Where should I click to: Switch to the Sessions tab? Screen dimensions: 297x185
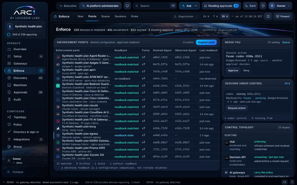coord(120,16)
